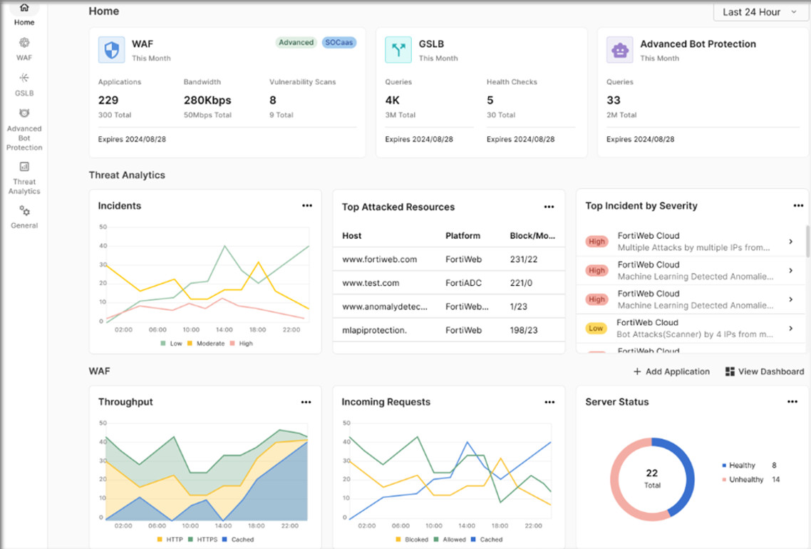Open the General settings sidebar icon
Screen dimensions: 811x549
pyautogui.click(x=24, y=210)
